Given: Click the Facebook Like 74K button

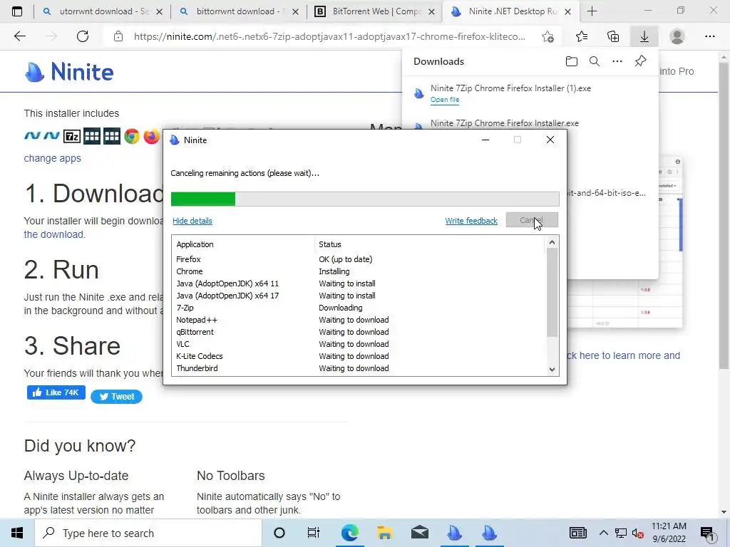Looking at the screenshot, I should (56, 392).
